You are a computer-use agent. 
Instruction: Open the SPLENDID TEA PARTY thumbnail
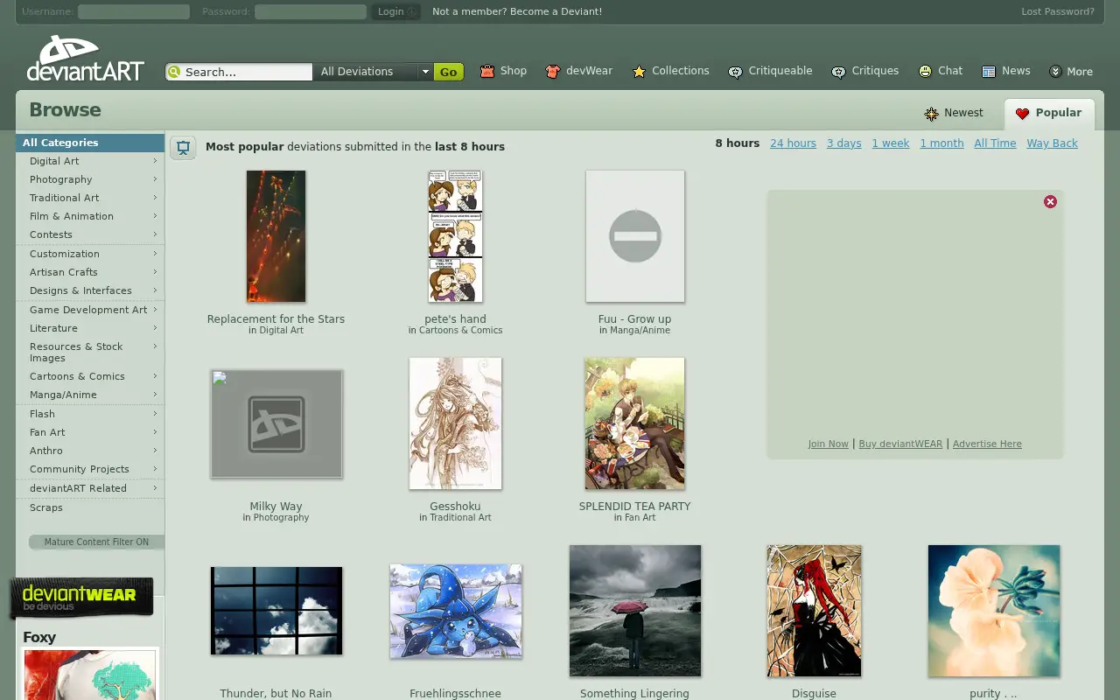point(634,423)
